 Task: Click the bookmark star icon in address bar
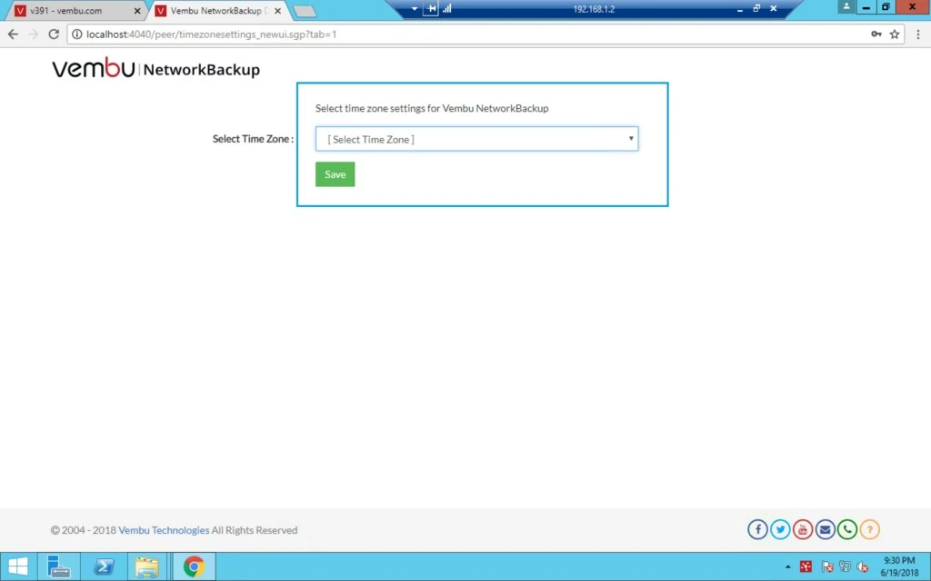895,34
